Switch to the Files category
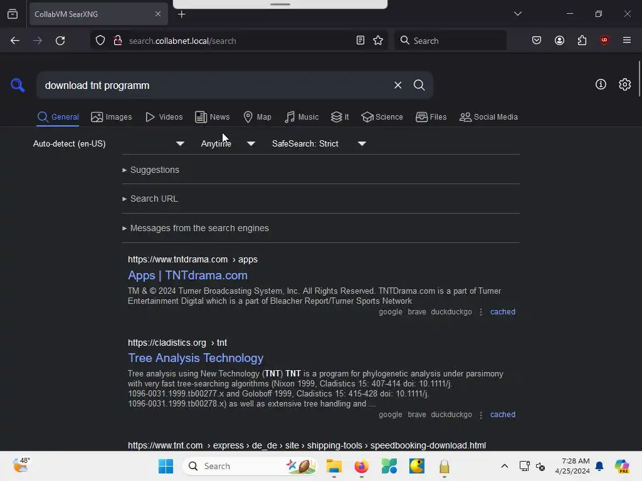The width and height of the screenshot is (642, 481). [x=431, y=117]
